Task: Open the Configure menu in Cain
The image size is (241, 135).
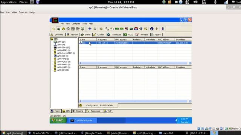Action: point(76,24)
